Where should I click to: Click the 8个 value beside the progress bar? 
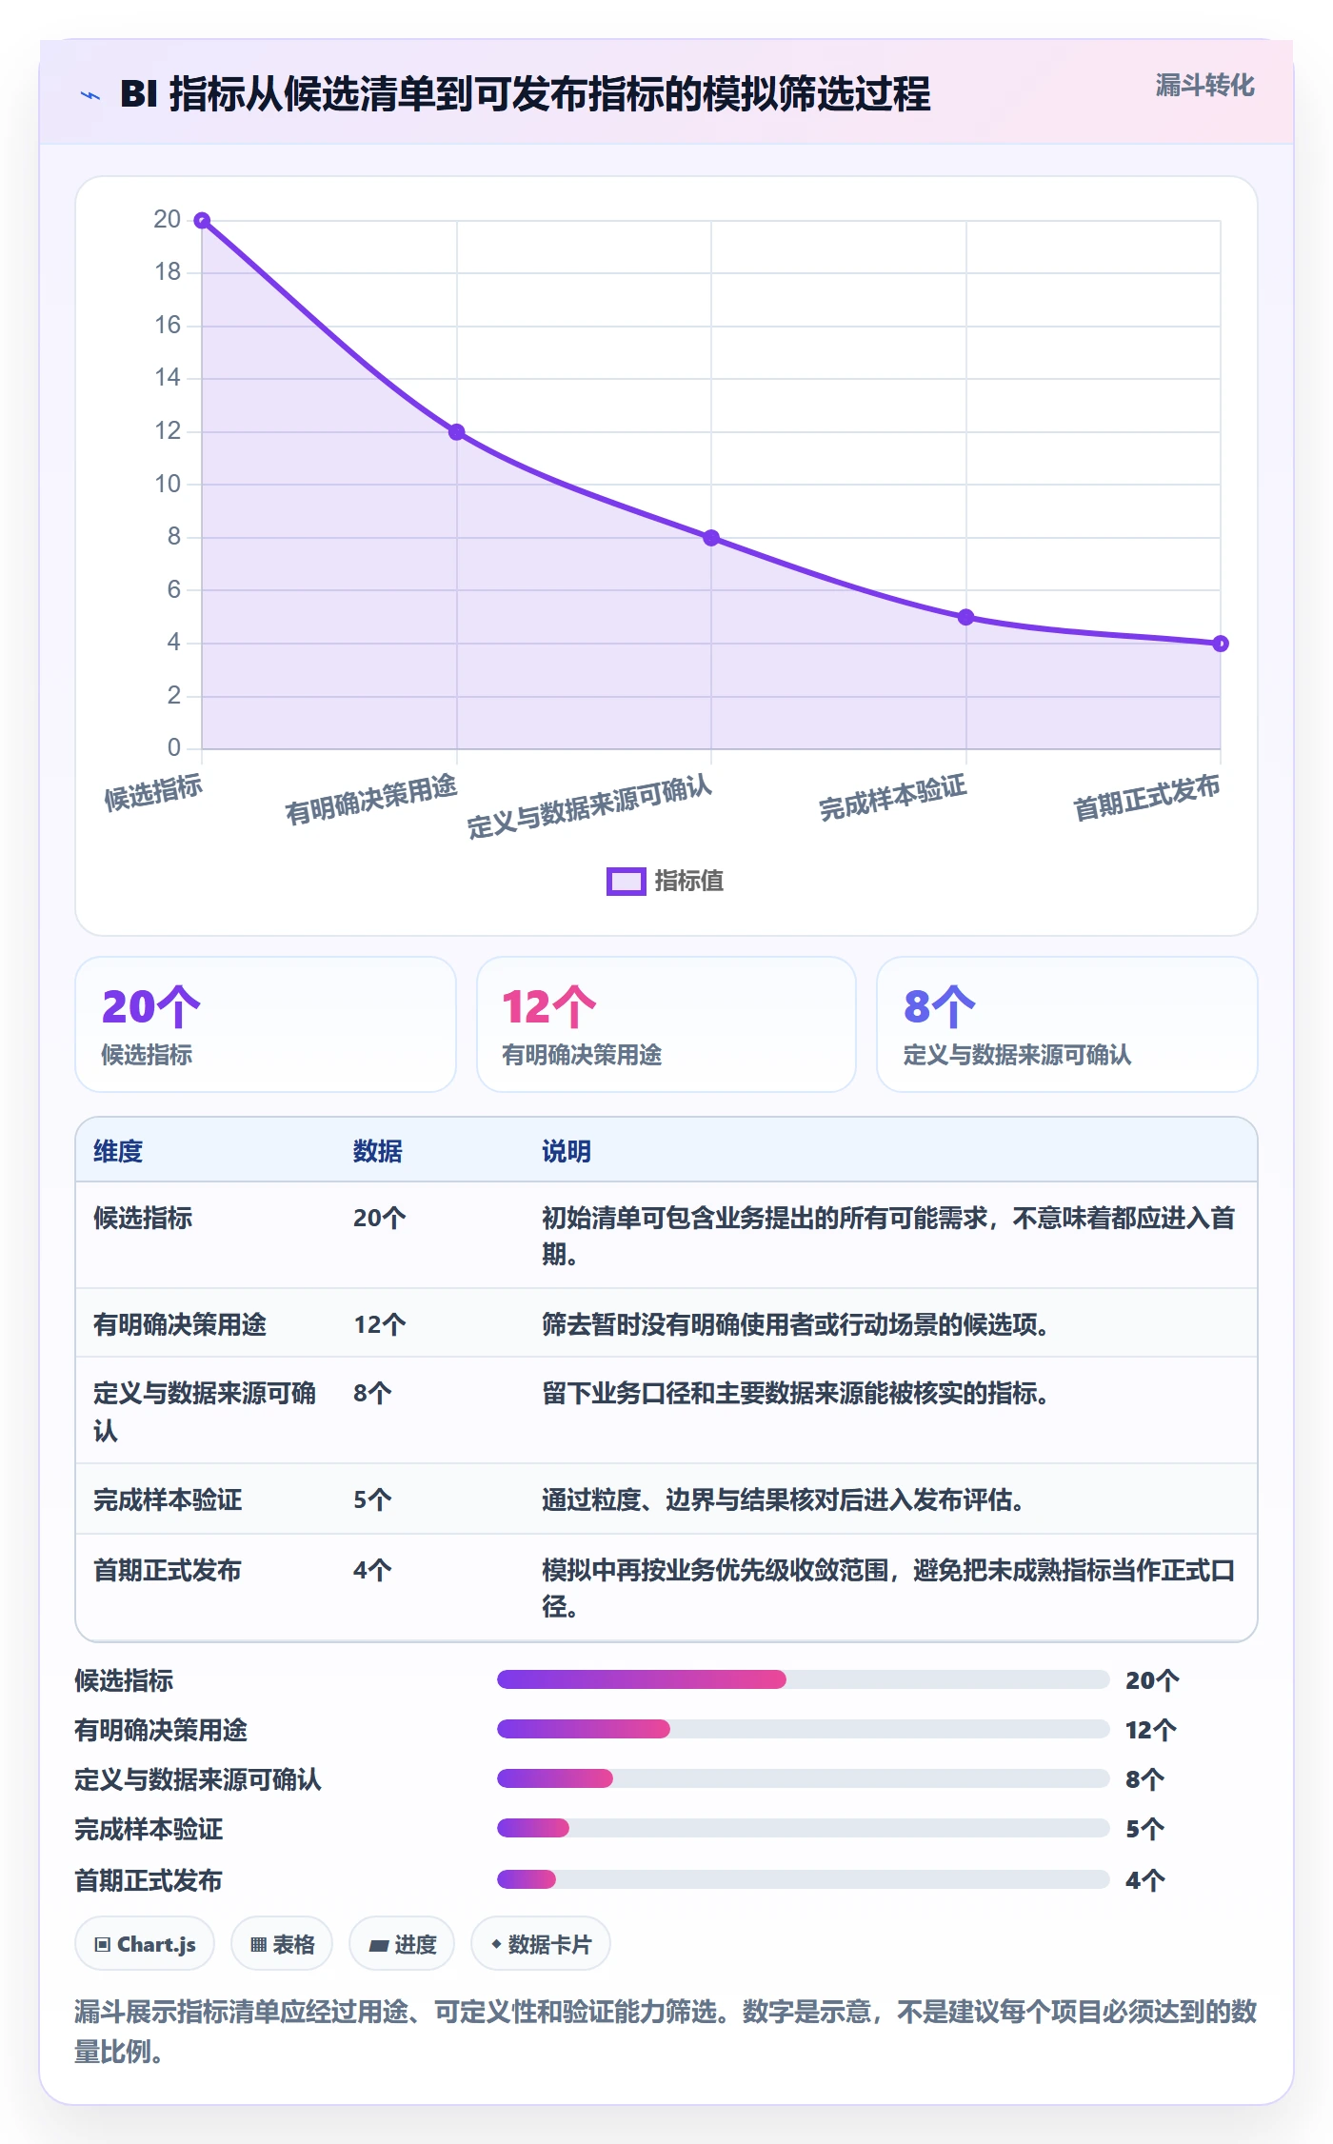click(1144, 1779)
